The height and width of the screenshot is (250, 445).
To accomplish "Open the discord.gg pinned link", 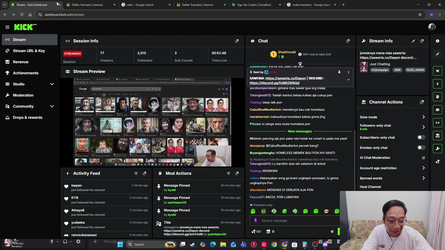I will tap(274, 83).
